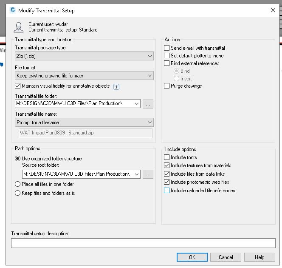
Task: Open the Transmittal package type dropdown
Action: (84, 56)
